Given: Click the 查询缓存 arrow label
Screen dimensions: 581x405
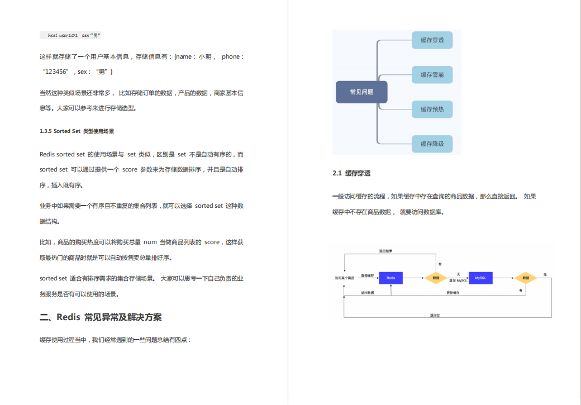Looking at the screenshot, I should tap(367, 276).
